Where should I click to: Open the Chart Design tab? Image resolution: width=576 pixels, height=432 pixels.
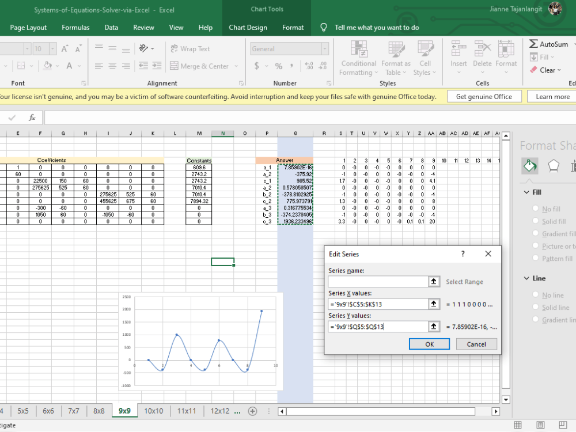248,28
